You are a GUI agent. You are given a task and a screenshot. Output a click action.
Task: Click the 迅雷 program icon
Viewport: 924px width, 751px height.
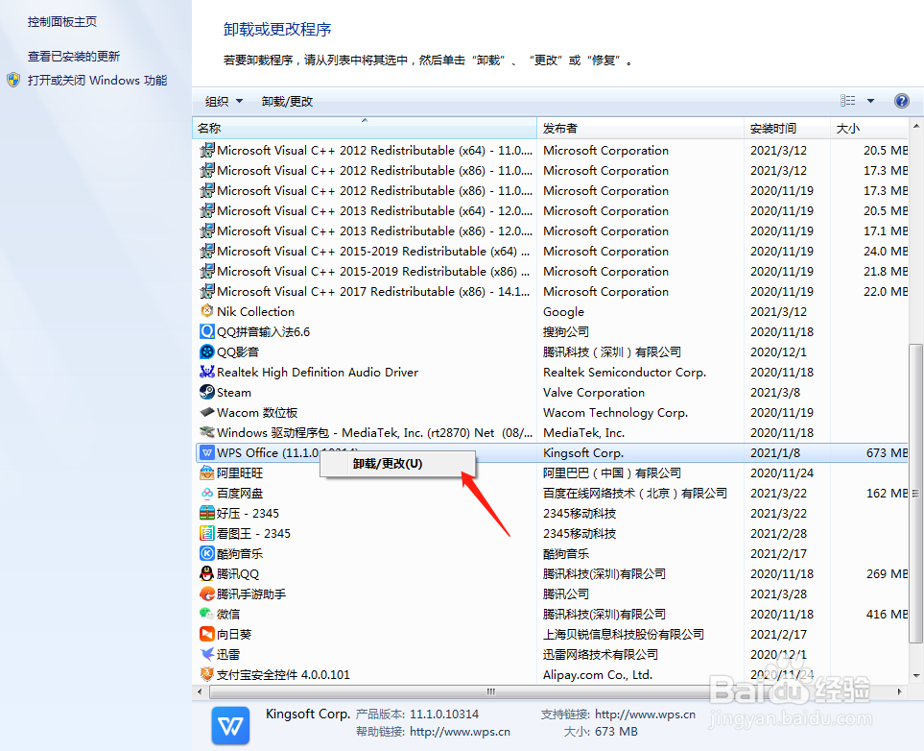point(207,654)
